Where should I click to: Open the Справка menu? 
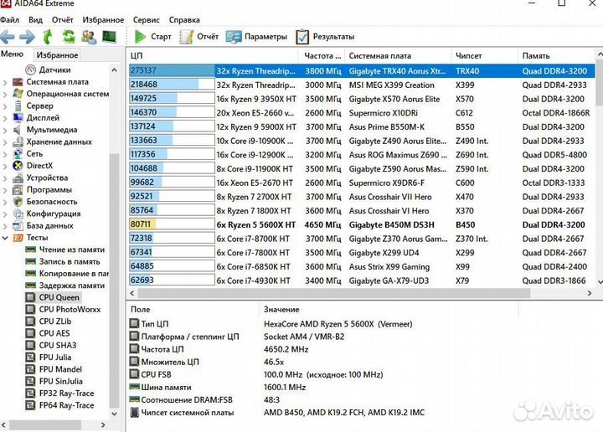(x=184, y=19)
